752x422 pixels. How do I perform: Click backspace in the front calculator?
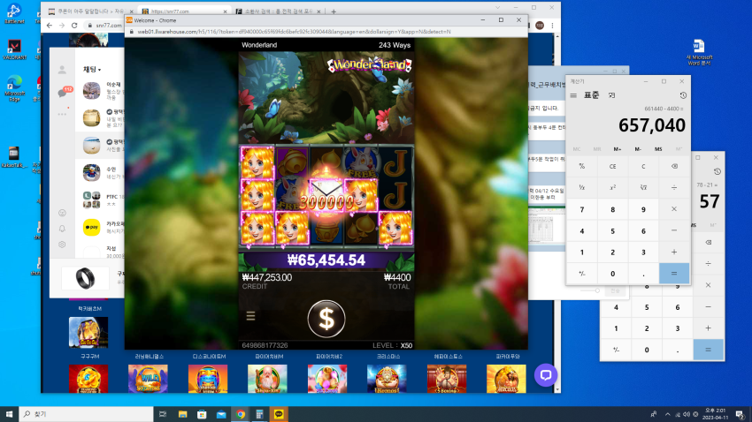pos(674,166)
